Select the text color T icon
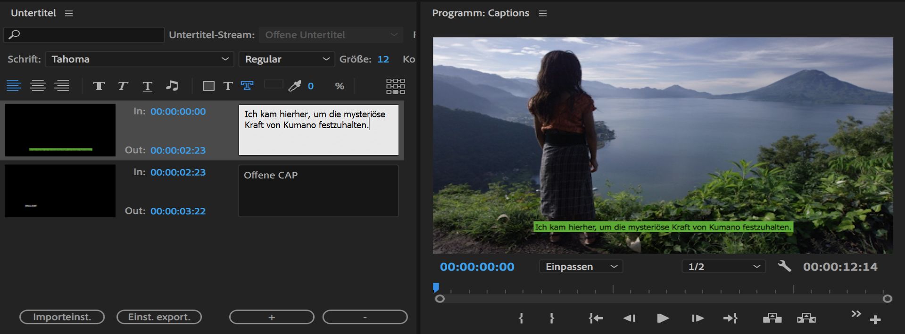This screenshot has width=905, height=334. coord(228,86)
